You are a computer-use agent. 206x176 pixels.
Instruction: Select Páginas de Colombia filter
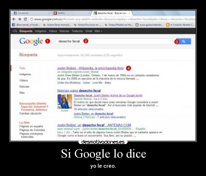click(32, 130)
